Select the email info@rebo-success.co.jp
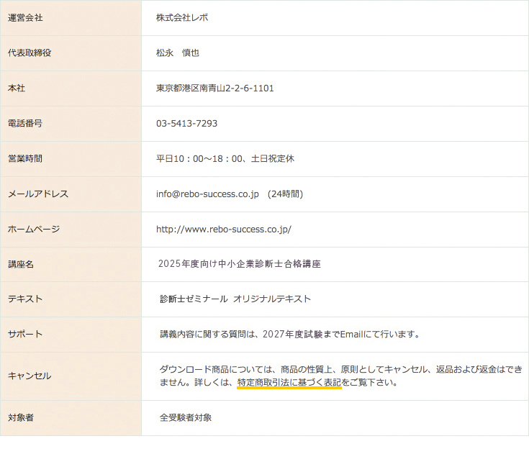 (207, 194)
